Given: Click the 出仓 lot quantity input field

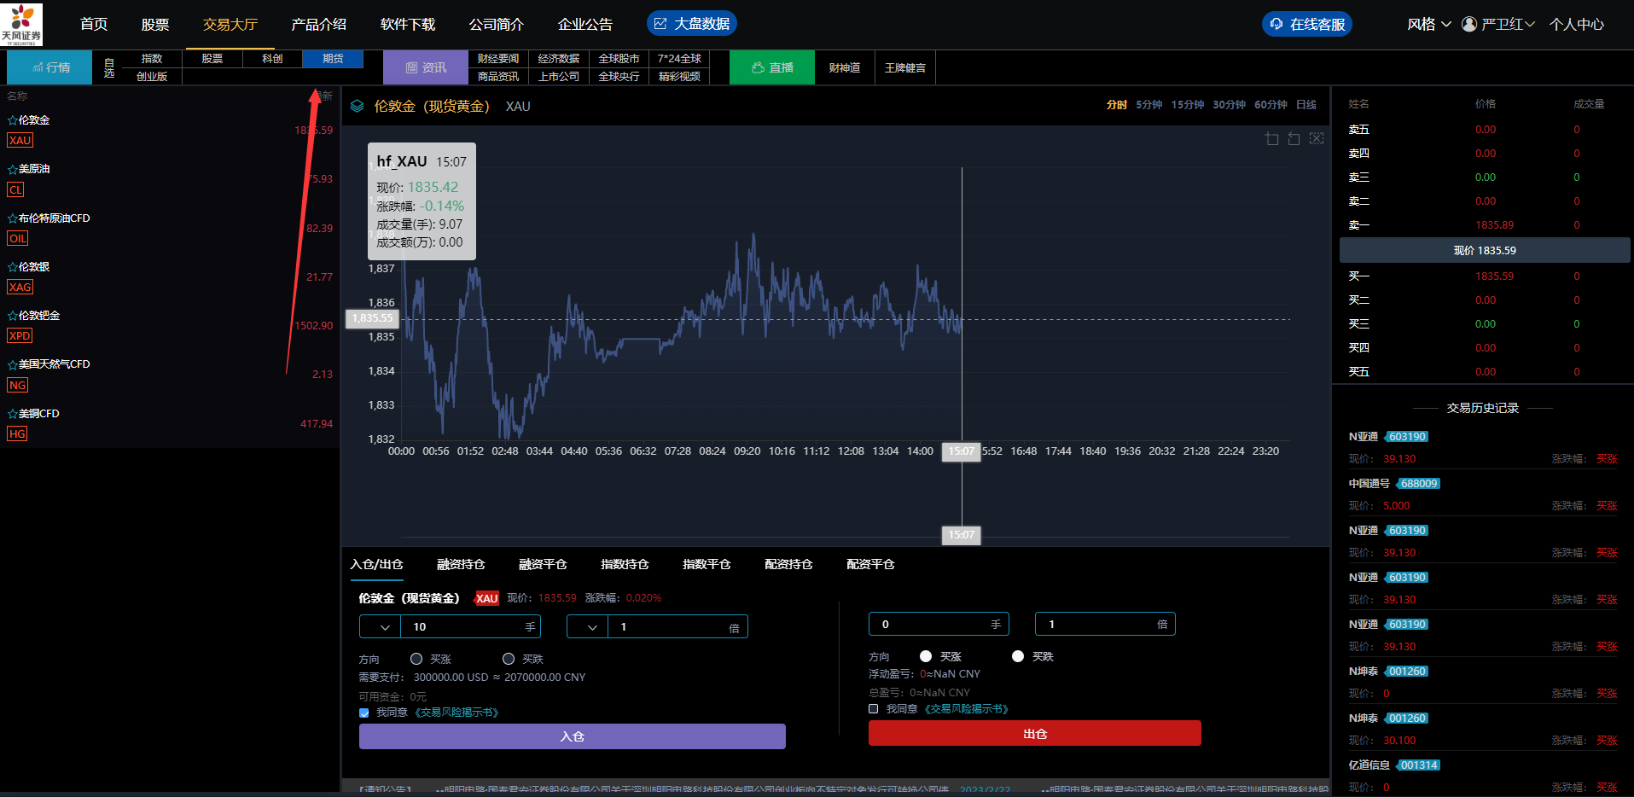Looking at the screenshot, I should click(930, 625).
